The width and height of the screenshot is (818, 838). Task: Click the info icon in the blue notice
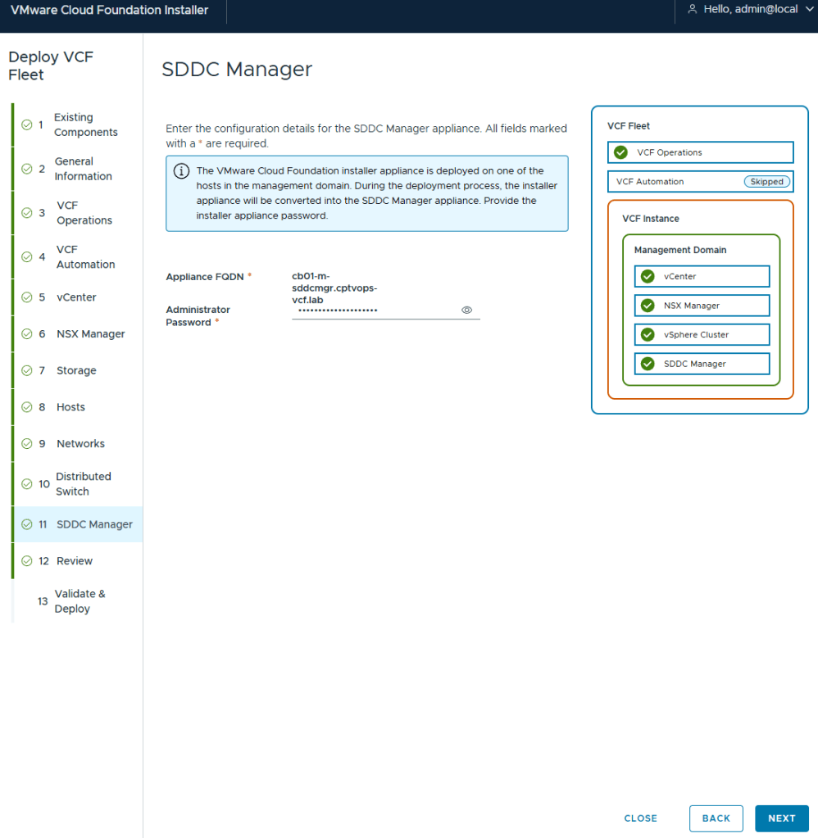181,171
